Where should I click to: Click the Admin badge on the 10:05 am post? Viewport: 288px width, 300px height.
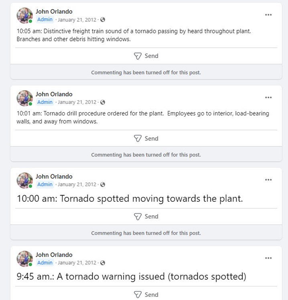[x=45, y=20]
